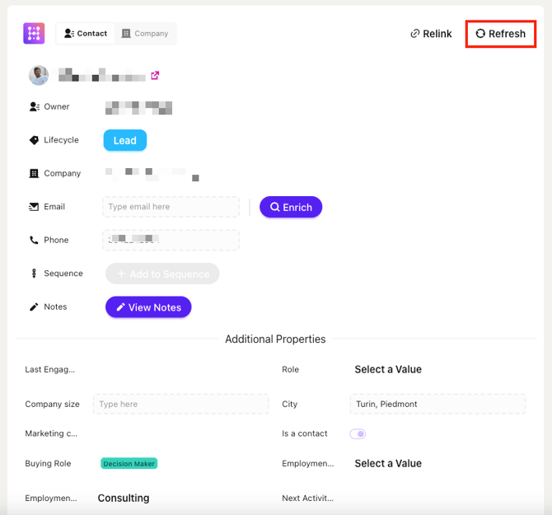Click the Enrich button

click(x=291, y=207)
